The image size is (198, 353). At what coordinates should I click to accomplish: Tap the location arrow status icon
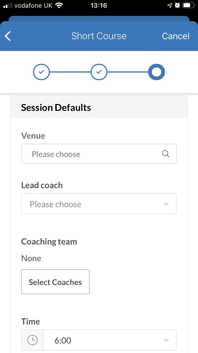click(x=170, y=5)
